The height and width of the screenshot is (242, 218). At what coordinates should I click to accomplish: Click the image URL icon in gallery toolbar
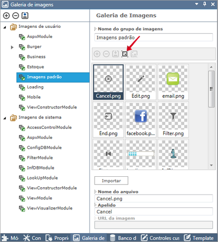tap(134, 54)
